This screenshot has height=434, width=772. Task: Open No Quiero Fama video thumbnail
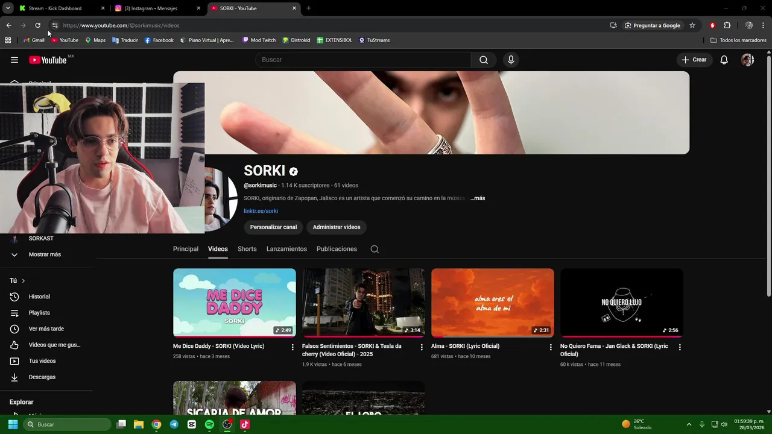622,303
